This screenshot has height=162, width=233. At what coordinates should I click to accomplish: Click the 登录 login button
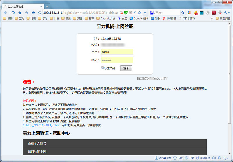click(x=126, y=68)
